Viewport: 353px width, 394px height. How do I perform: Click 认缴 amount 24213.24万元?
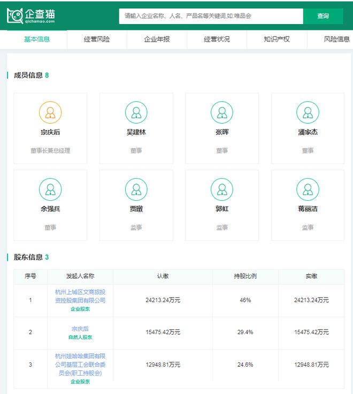coord(163,300)
